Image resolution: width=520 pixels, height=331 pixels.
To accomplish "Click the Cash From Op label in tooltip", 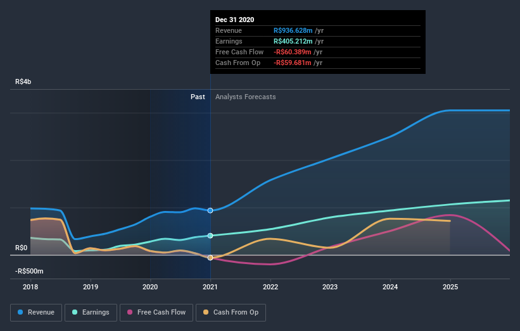I will [x=238, y=63].
